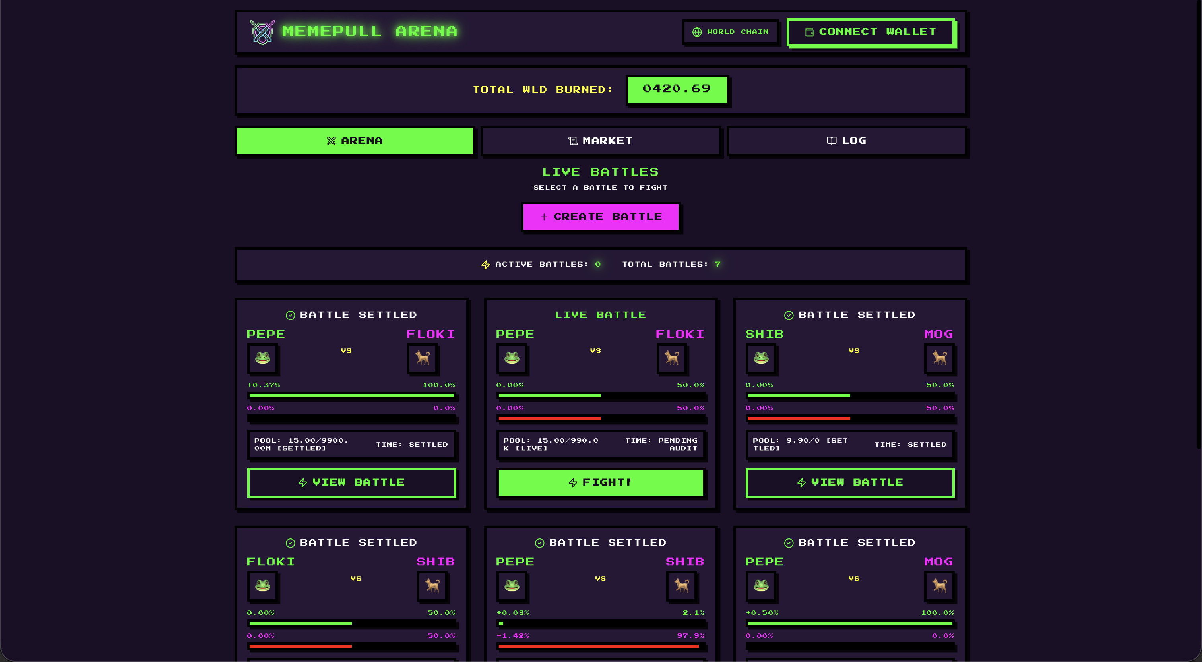Click the World Chain network button
The height and width of the screenshot is (662, 1202).
pos(730,32)
